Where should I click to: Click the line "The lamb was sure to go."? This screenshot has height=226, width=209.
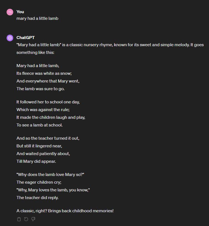(x=40, y=89)
